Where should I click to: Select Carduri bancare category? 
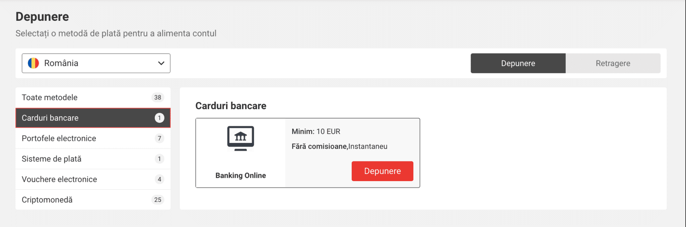pos(50,118)
